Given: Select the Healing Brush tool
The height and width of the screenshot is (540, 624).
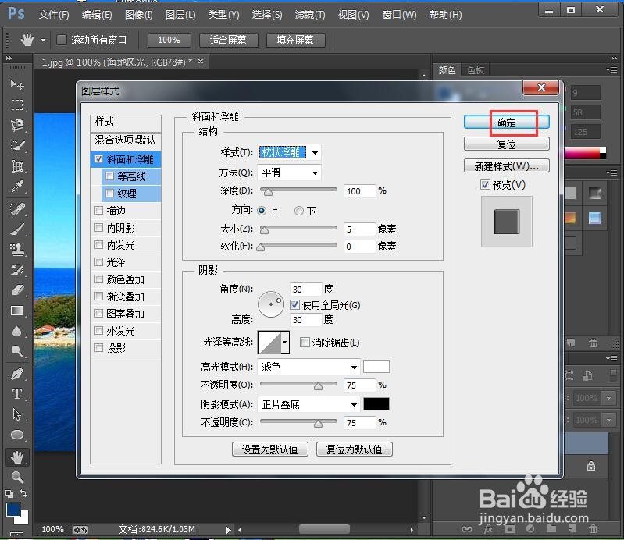Looking at the screenshot, I should pyautogui.click(x=17, y=208).
